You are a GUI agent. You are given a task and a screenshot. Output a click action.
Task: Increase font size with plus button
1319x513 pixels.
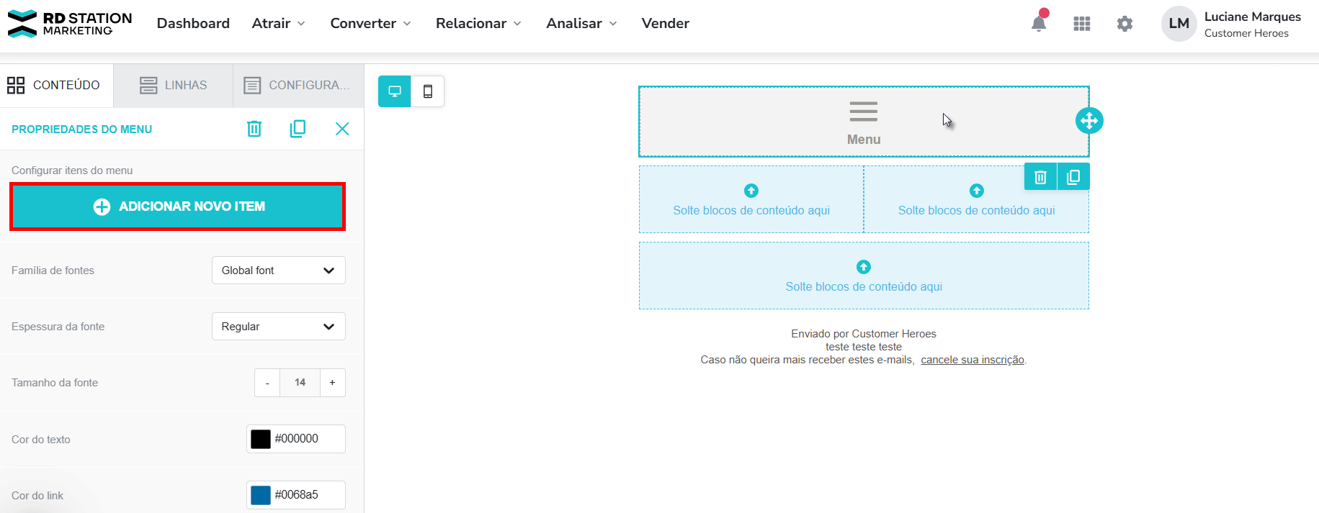(332, 383)
